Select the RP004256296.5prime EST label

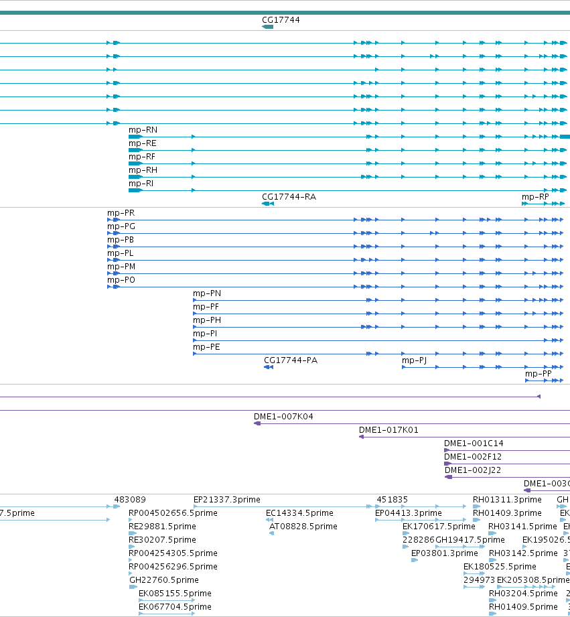click(x=173, y=566)
